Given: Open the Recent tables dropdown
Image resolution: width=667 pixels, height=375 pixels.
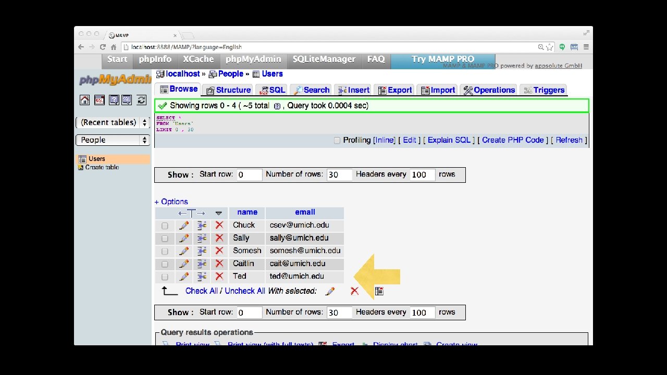Looking at the screenshot, I should click(113, 122).
